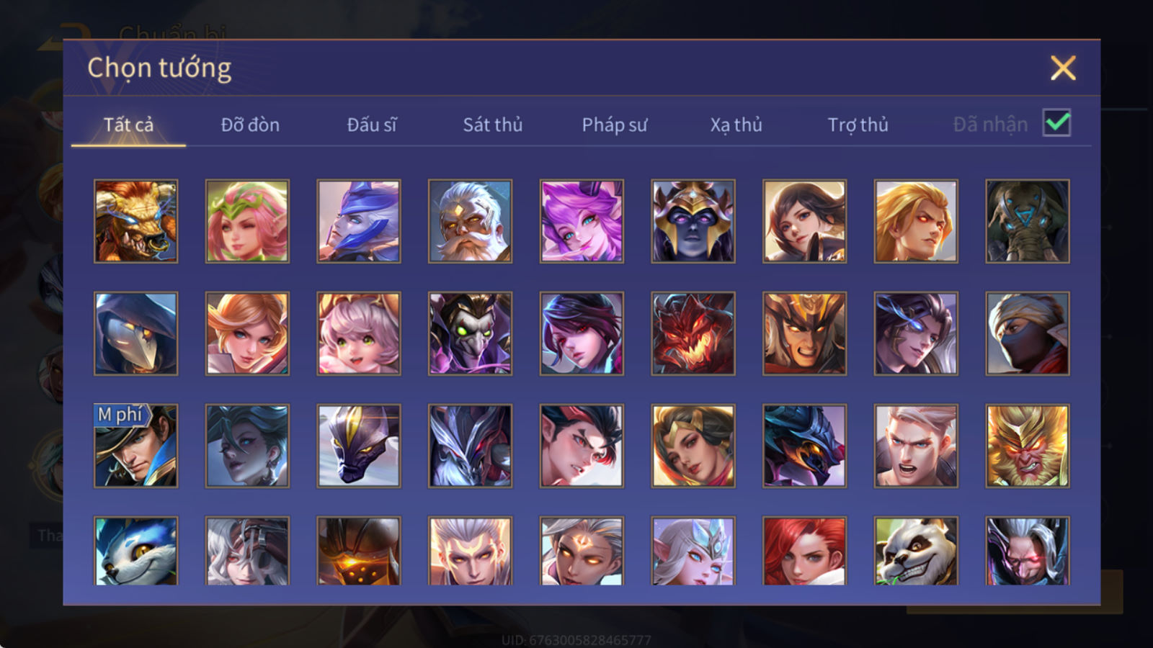Close the Chọn tướng dialog
1153x648 pixels.
point(1063,68)
